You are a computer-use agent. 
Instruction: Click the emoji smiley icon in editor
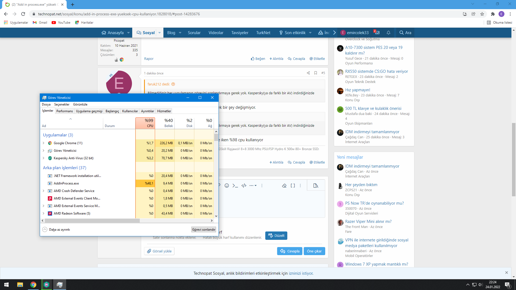227,186
